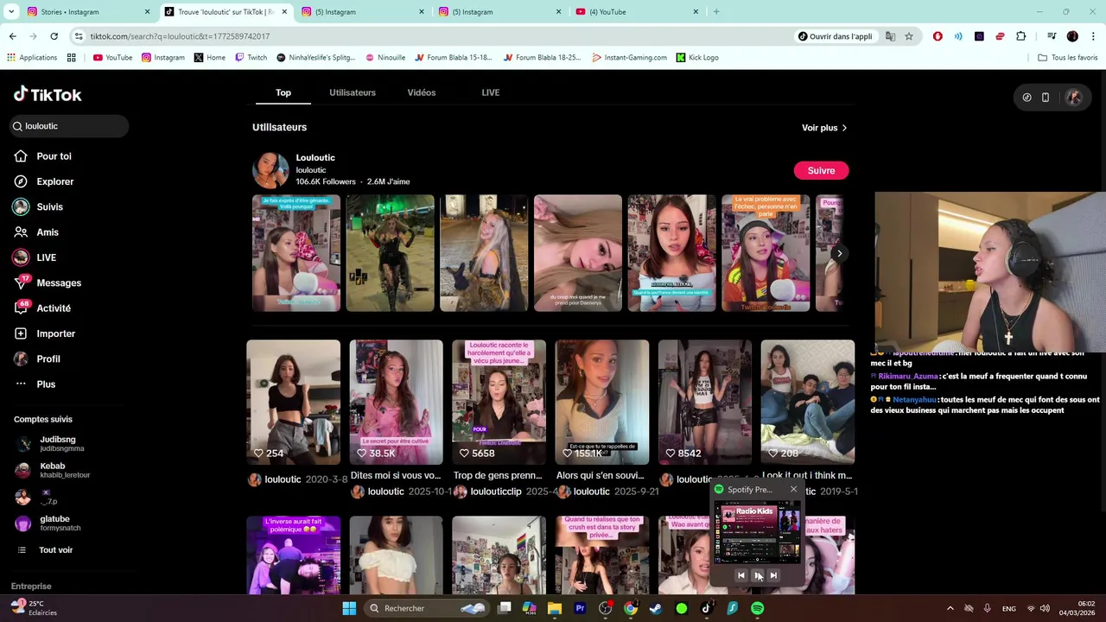Open Amis in the sidebar
The width and height of the screenshot is (1106, 622).
(48, 232)
